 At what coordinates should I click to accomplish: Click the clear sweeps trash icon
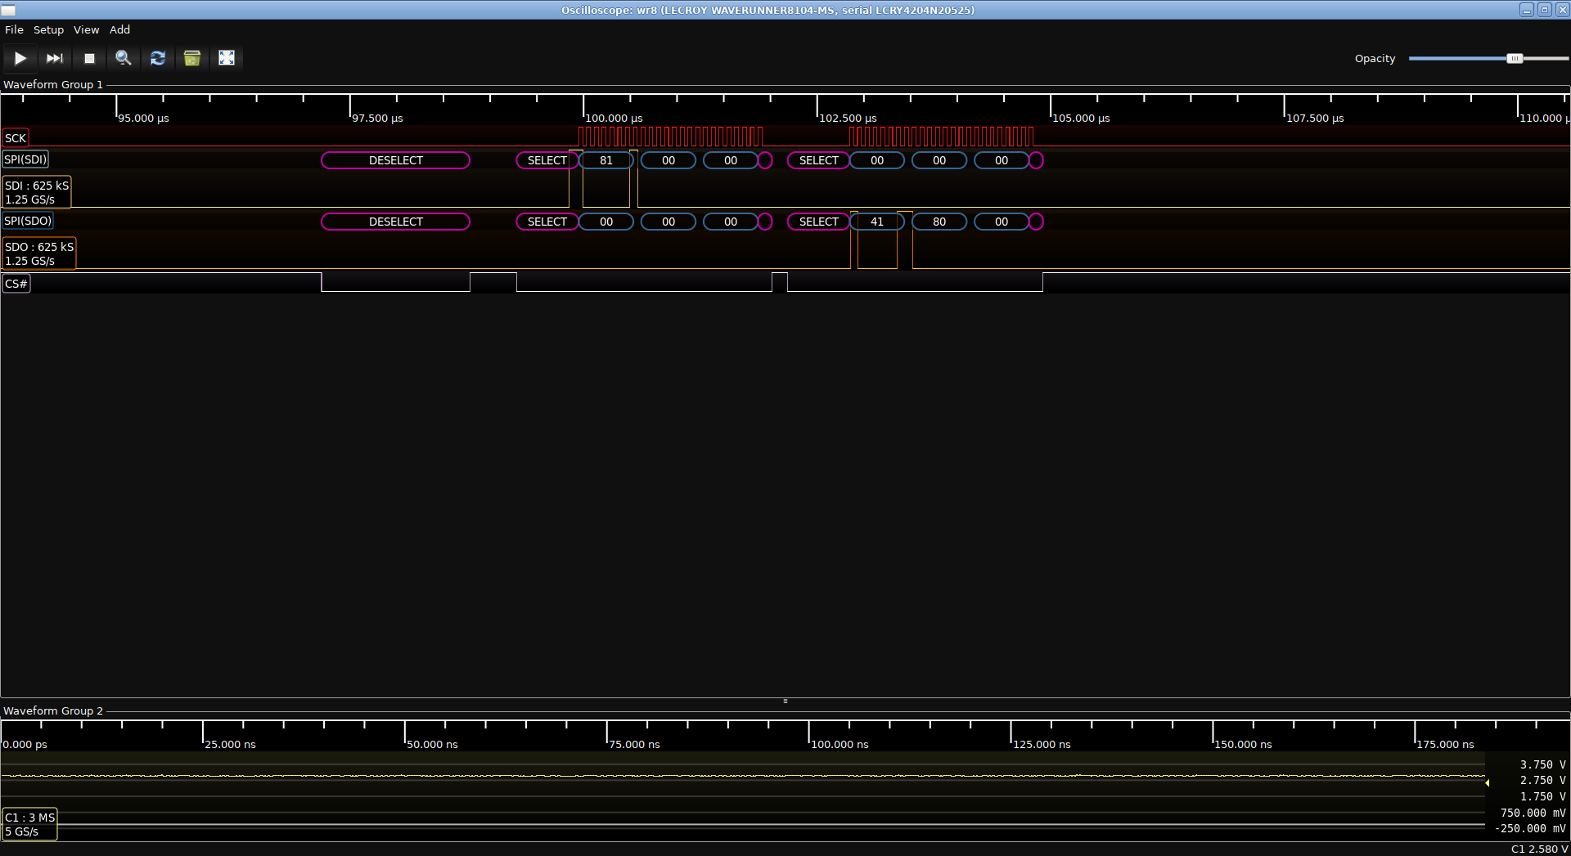pos(192,58)
